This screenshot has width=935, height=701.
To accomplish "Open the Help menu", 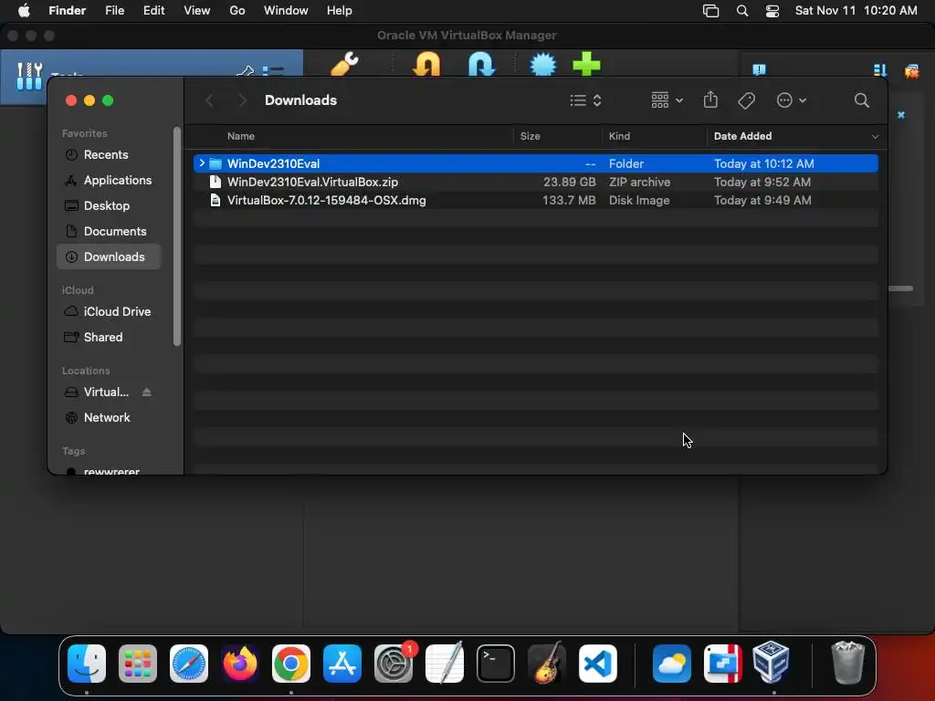I will (340, 11).
